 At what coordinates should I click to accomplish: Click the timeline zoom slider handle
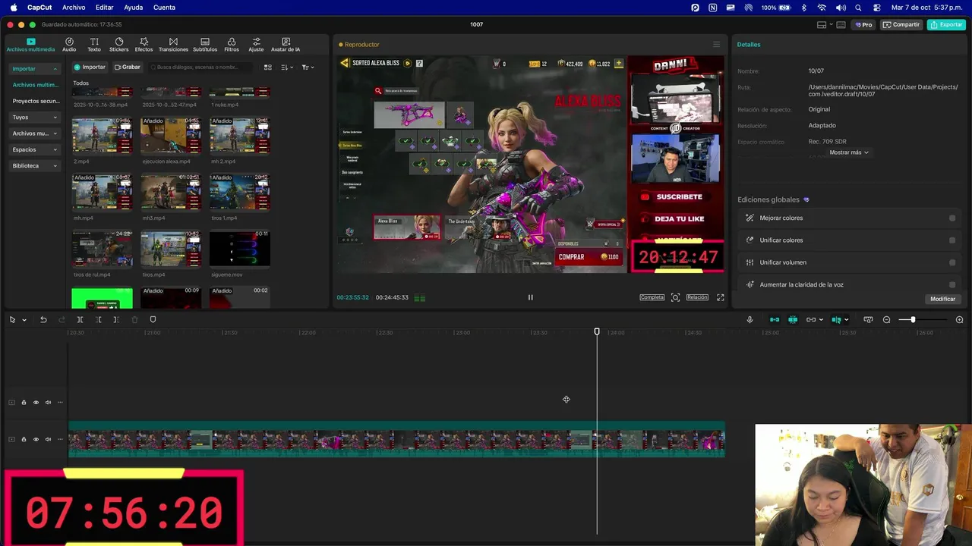pyautogui.click(x=913, y=320)
